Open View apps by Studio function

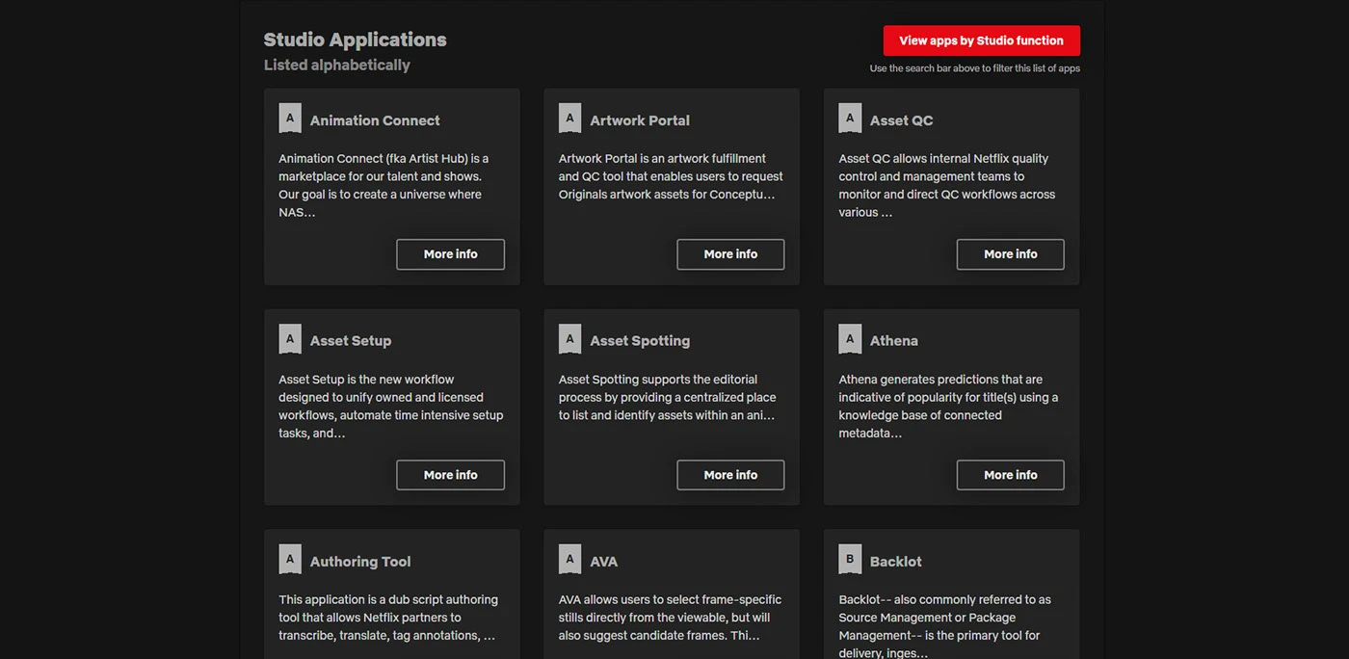coord(981,40)
